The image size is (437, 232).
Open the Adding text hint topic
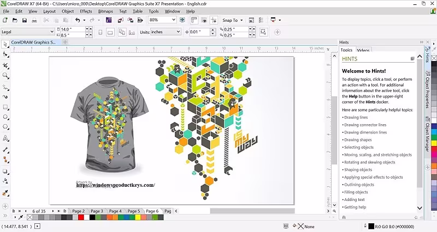click(354, 200)
